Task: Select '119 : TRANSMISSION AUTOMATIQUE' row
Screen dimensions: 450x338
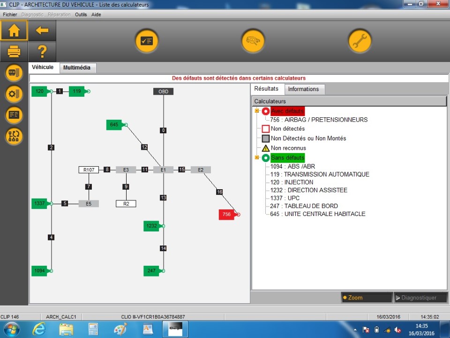Action: (320, 174)
